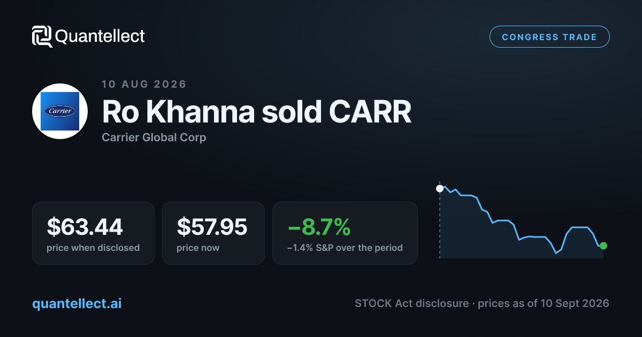Click the −8.7% performance card
Image resolution: width=642 pixels, height=337 pixels.
tap(345, 233)
